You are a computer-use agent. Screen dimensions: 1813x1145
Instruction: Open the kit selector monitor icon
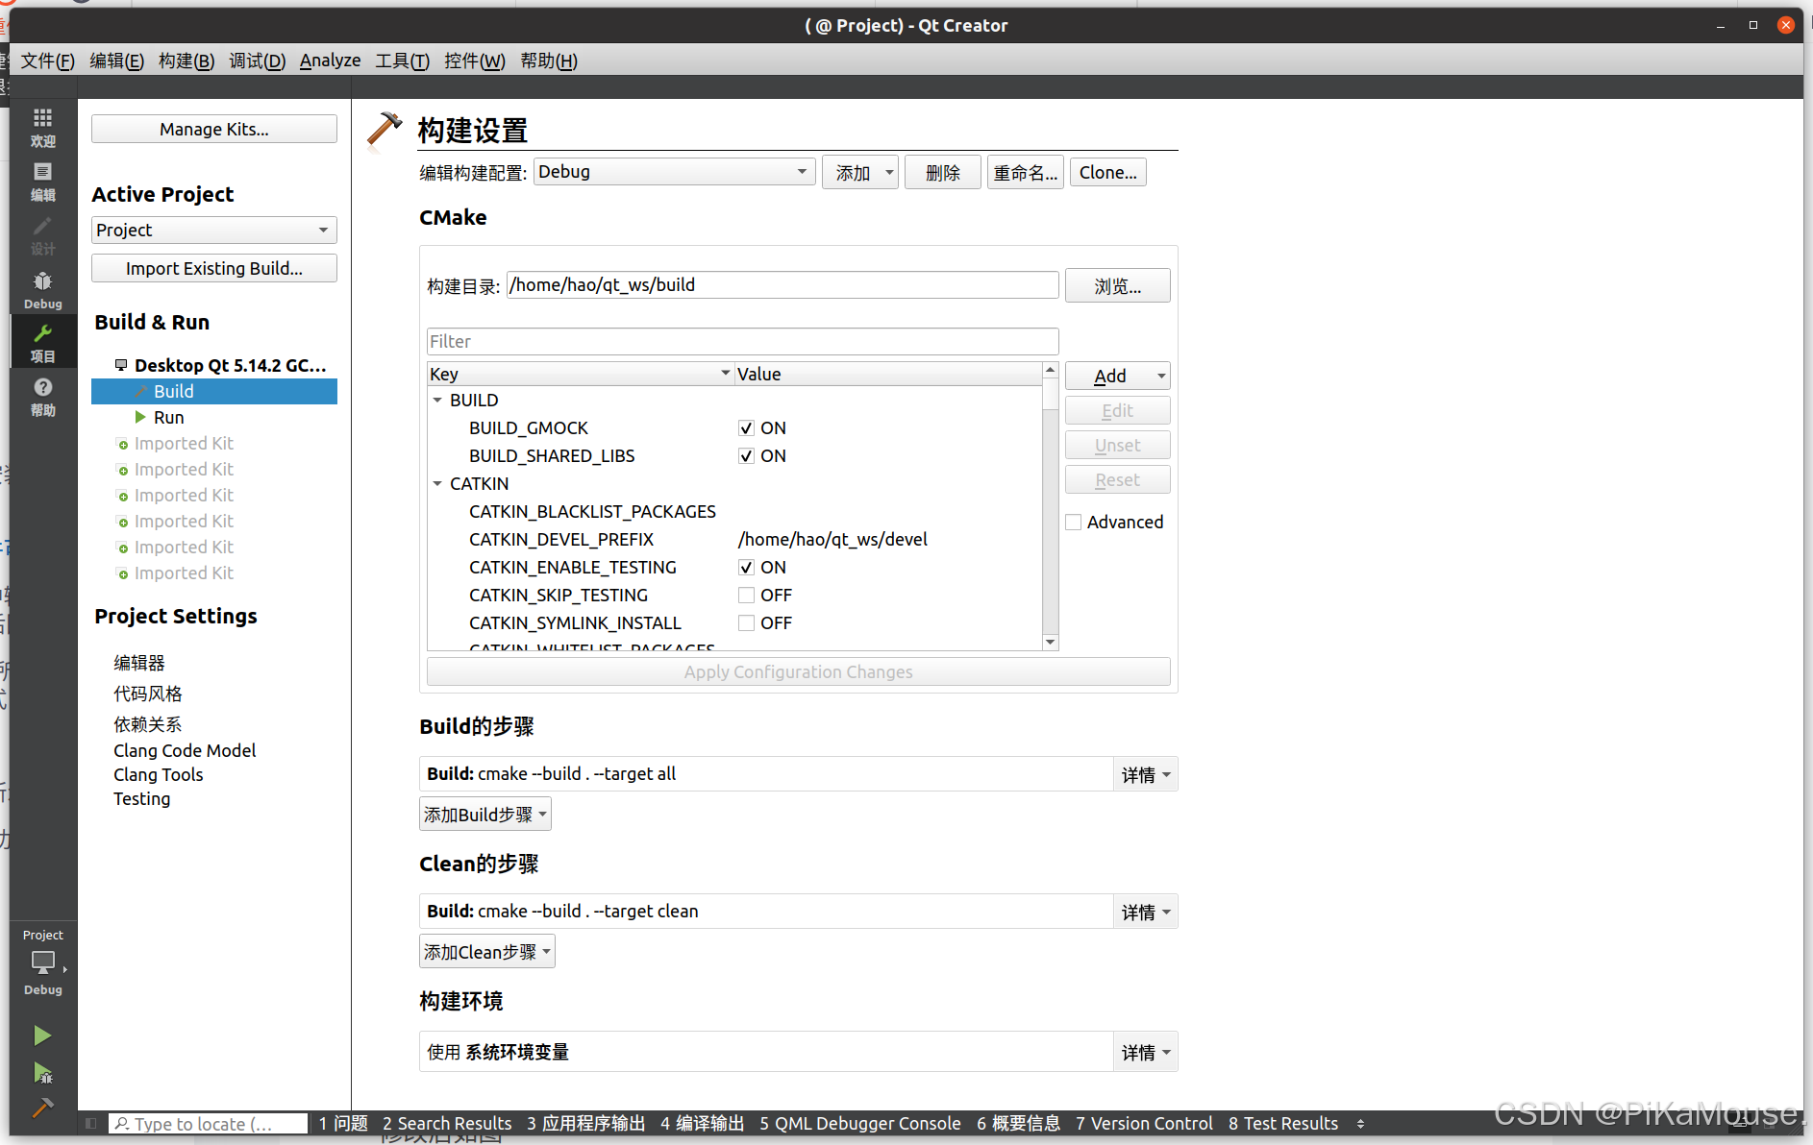tap(43, 962)
